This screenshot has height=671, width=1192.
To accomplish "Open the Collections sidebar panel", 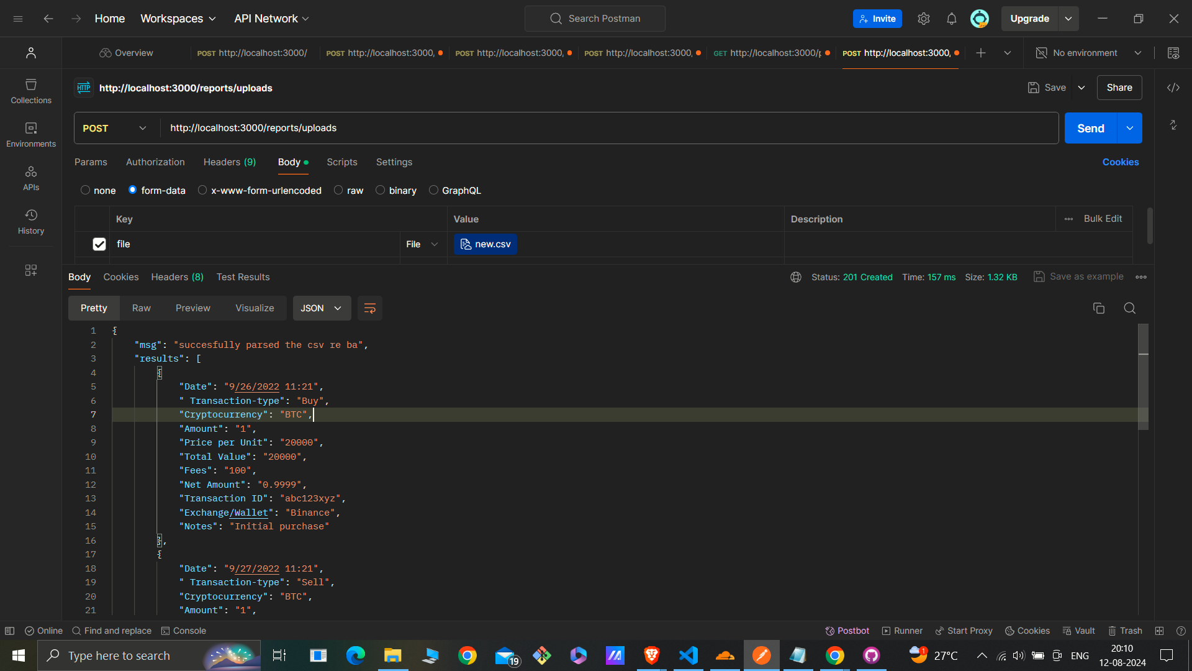I will point(31,91).
